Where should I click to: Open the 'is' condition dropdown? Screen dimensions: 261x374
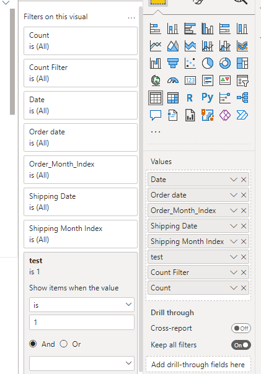tap(82, 305)
